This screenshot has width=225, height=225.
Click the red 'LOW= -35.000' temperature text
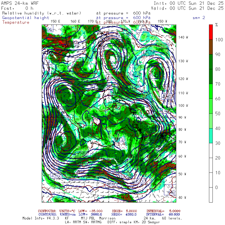click(x=90, y=211)
